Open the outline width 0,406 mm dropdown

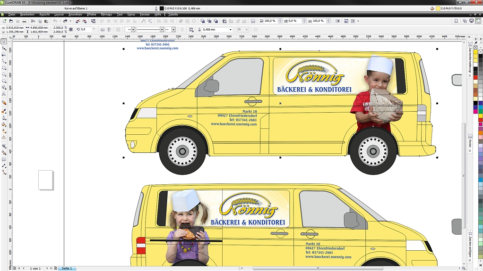pyautogui.click(x=231, y=30)
